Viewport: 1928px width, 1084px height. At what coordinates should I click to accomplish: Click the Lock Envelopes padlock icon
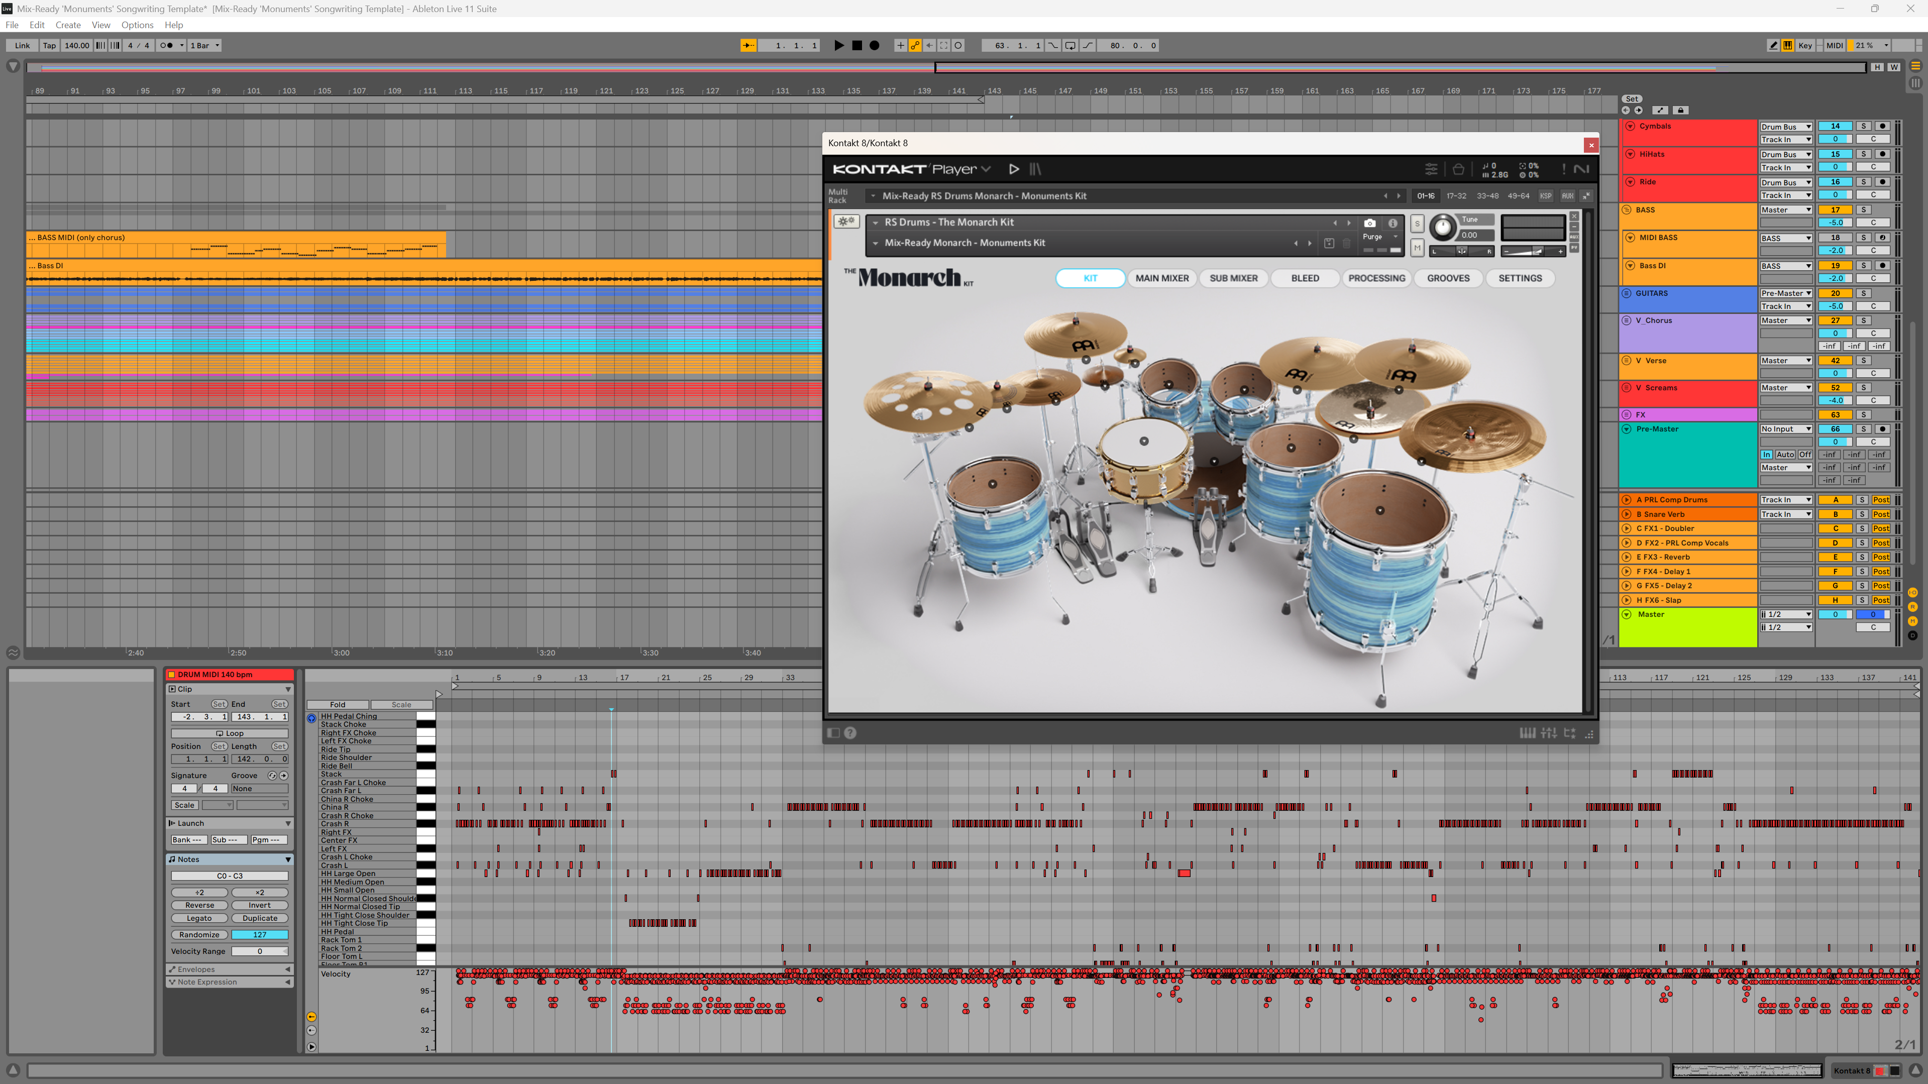click(x=1680, y=110)
